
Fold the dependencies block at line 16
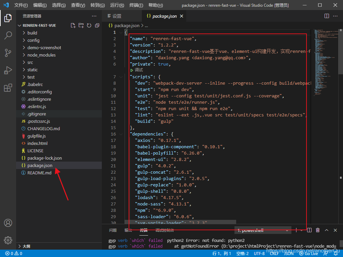coord(121,134)
